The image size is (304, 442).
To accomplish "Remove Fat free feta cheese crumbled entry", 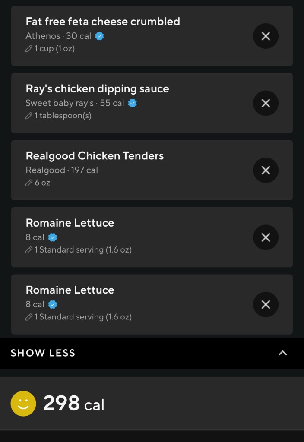I will [266, 36].
